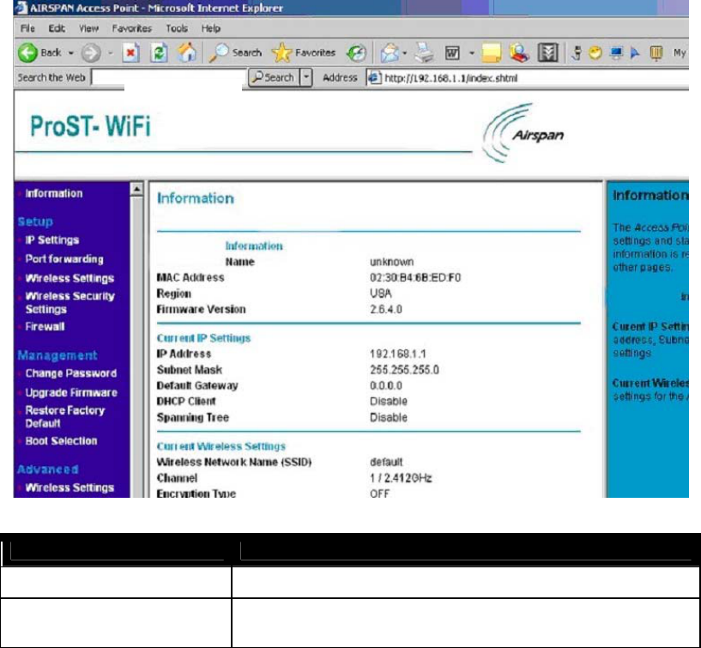
Task: Expand Word edit dropdown arrow
Action: 472,53
